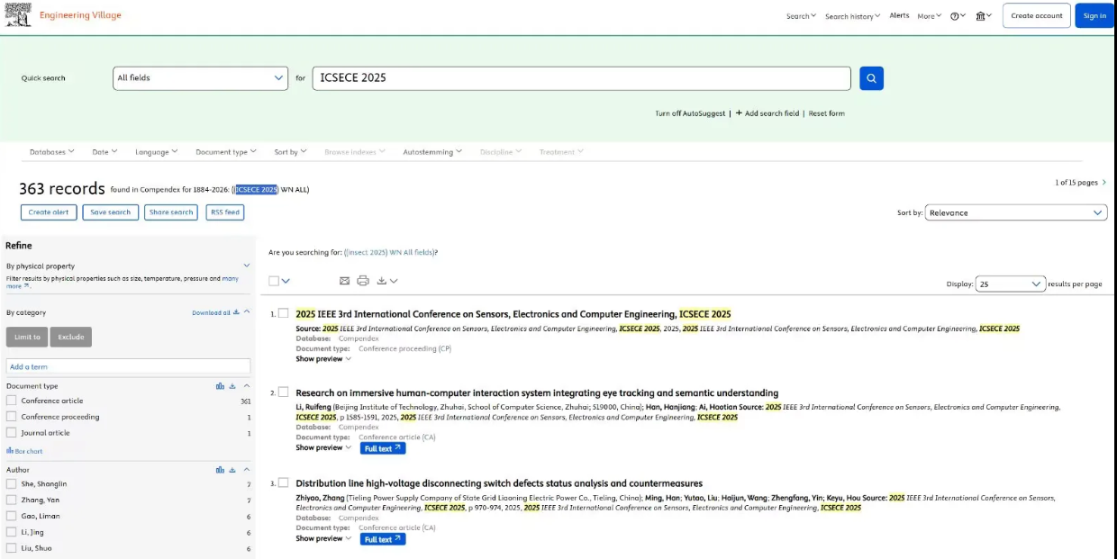Screen dimensions: 1117x559
Task: Expand Show preview for first result
Action: coord(322,359)
